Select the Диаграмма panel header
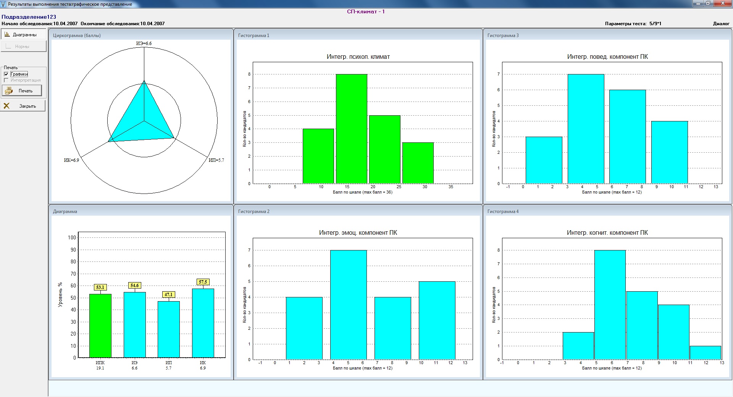This screenshot has width=733, height=397. pyautogui.click(x=65, y=211)
